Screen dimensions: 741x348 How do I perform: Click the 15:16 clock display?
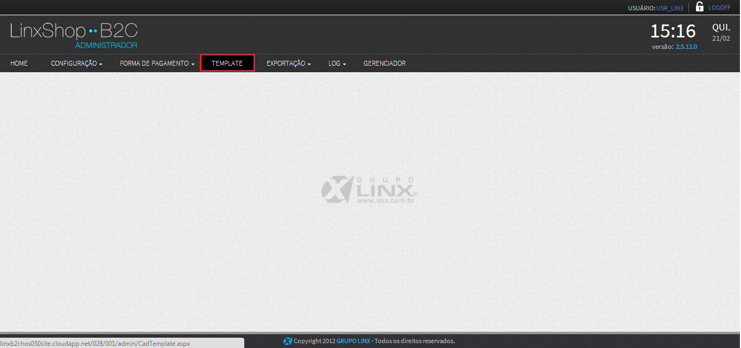(x=673, y=31)
